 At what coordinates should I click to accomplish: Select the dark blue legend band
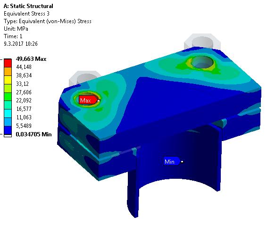pyautogui.click(x=8, y=130)
